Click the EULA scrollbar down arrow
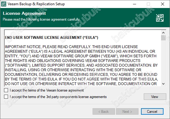This screenshot has height=119, width=170. coord(163,84)
